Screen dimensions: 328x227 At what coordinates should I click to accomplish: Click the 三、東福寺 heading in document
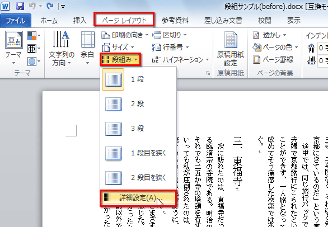click(238, 162)
